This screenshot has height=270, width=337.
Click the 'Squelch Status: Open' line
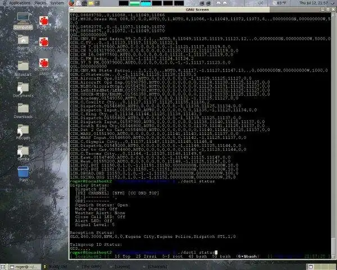point(101,205)
